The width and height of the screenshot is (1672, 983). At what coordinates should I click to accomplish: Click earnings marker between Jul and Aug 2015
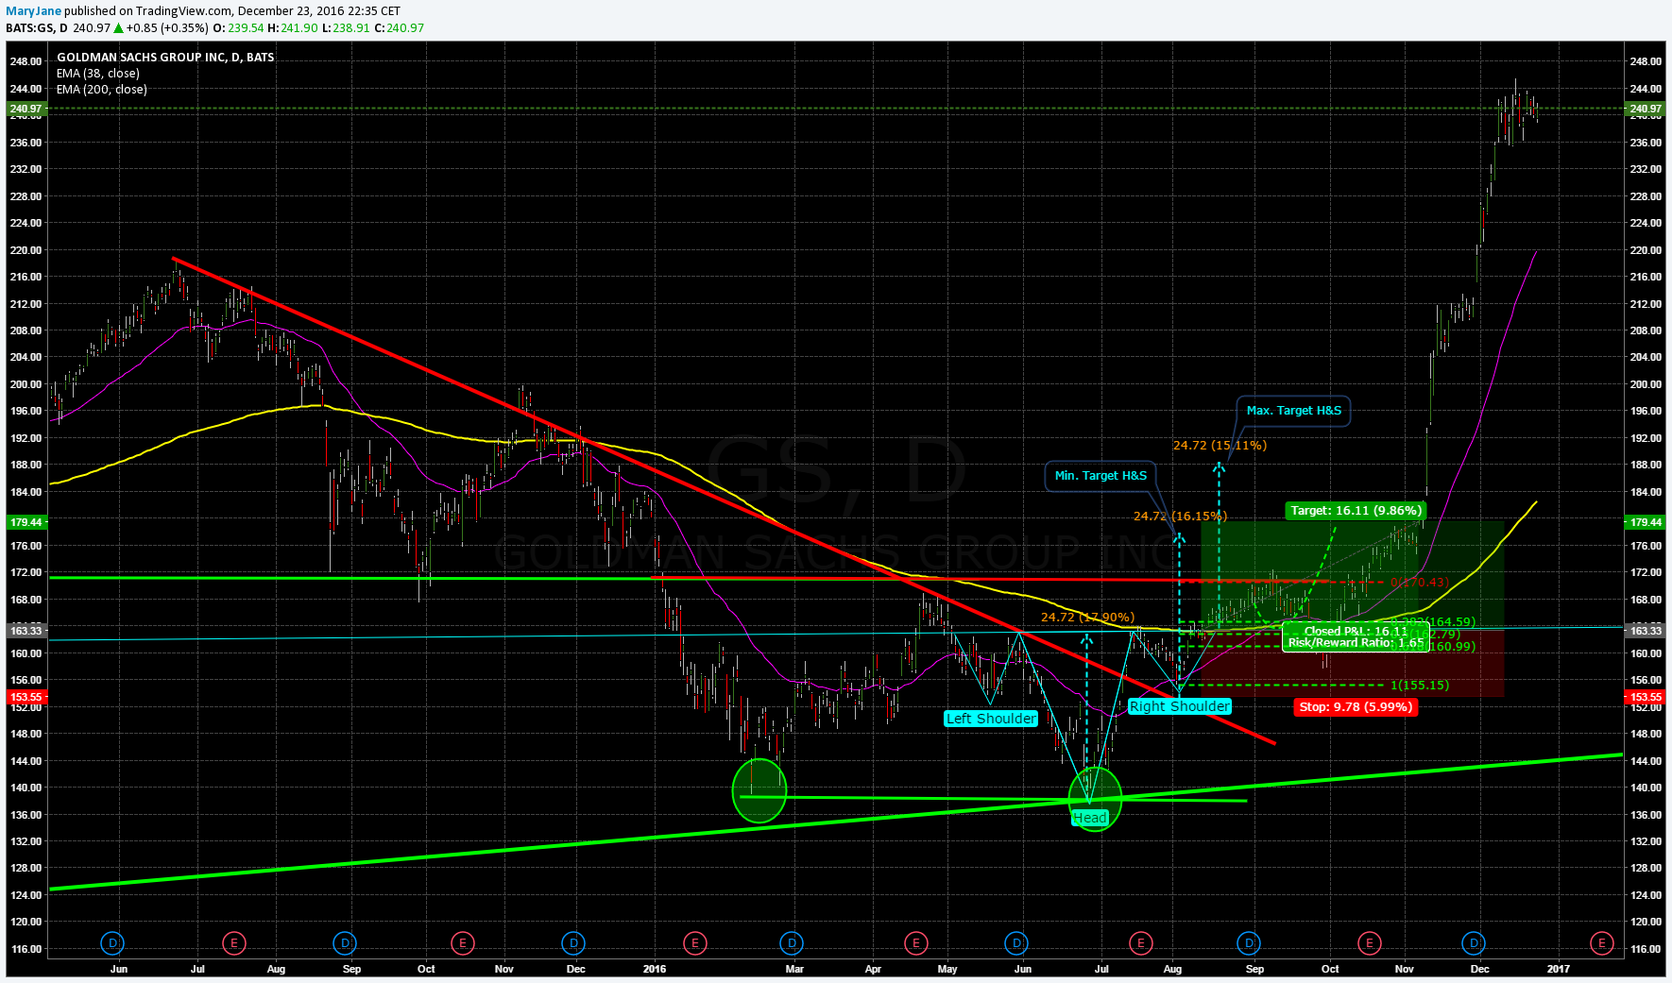pos(233,942)
